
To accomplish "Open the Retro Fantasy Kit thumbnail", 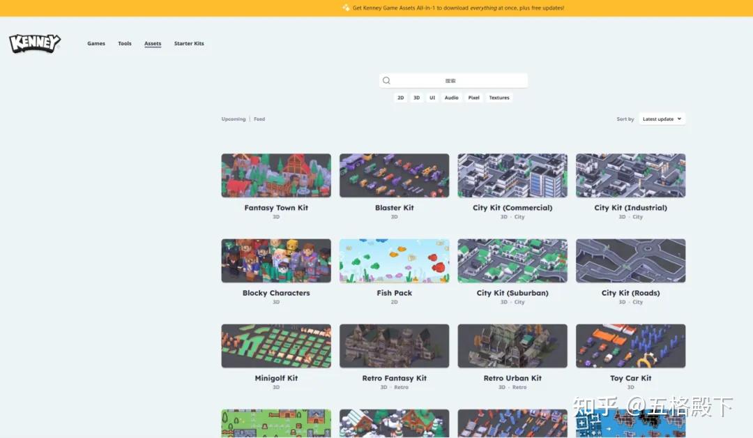I will pos(394,346).
